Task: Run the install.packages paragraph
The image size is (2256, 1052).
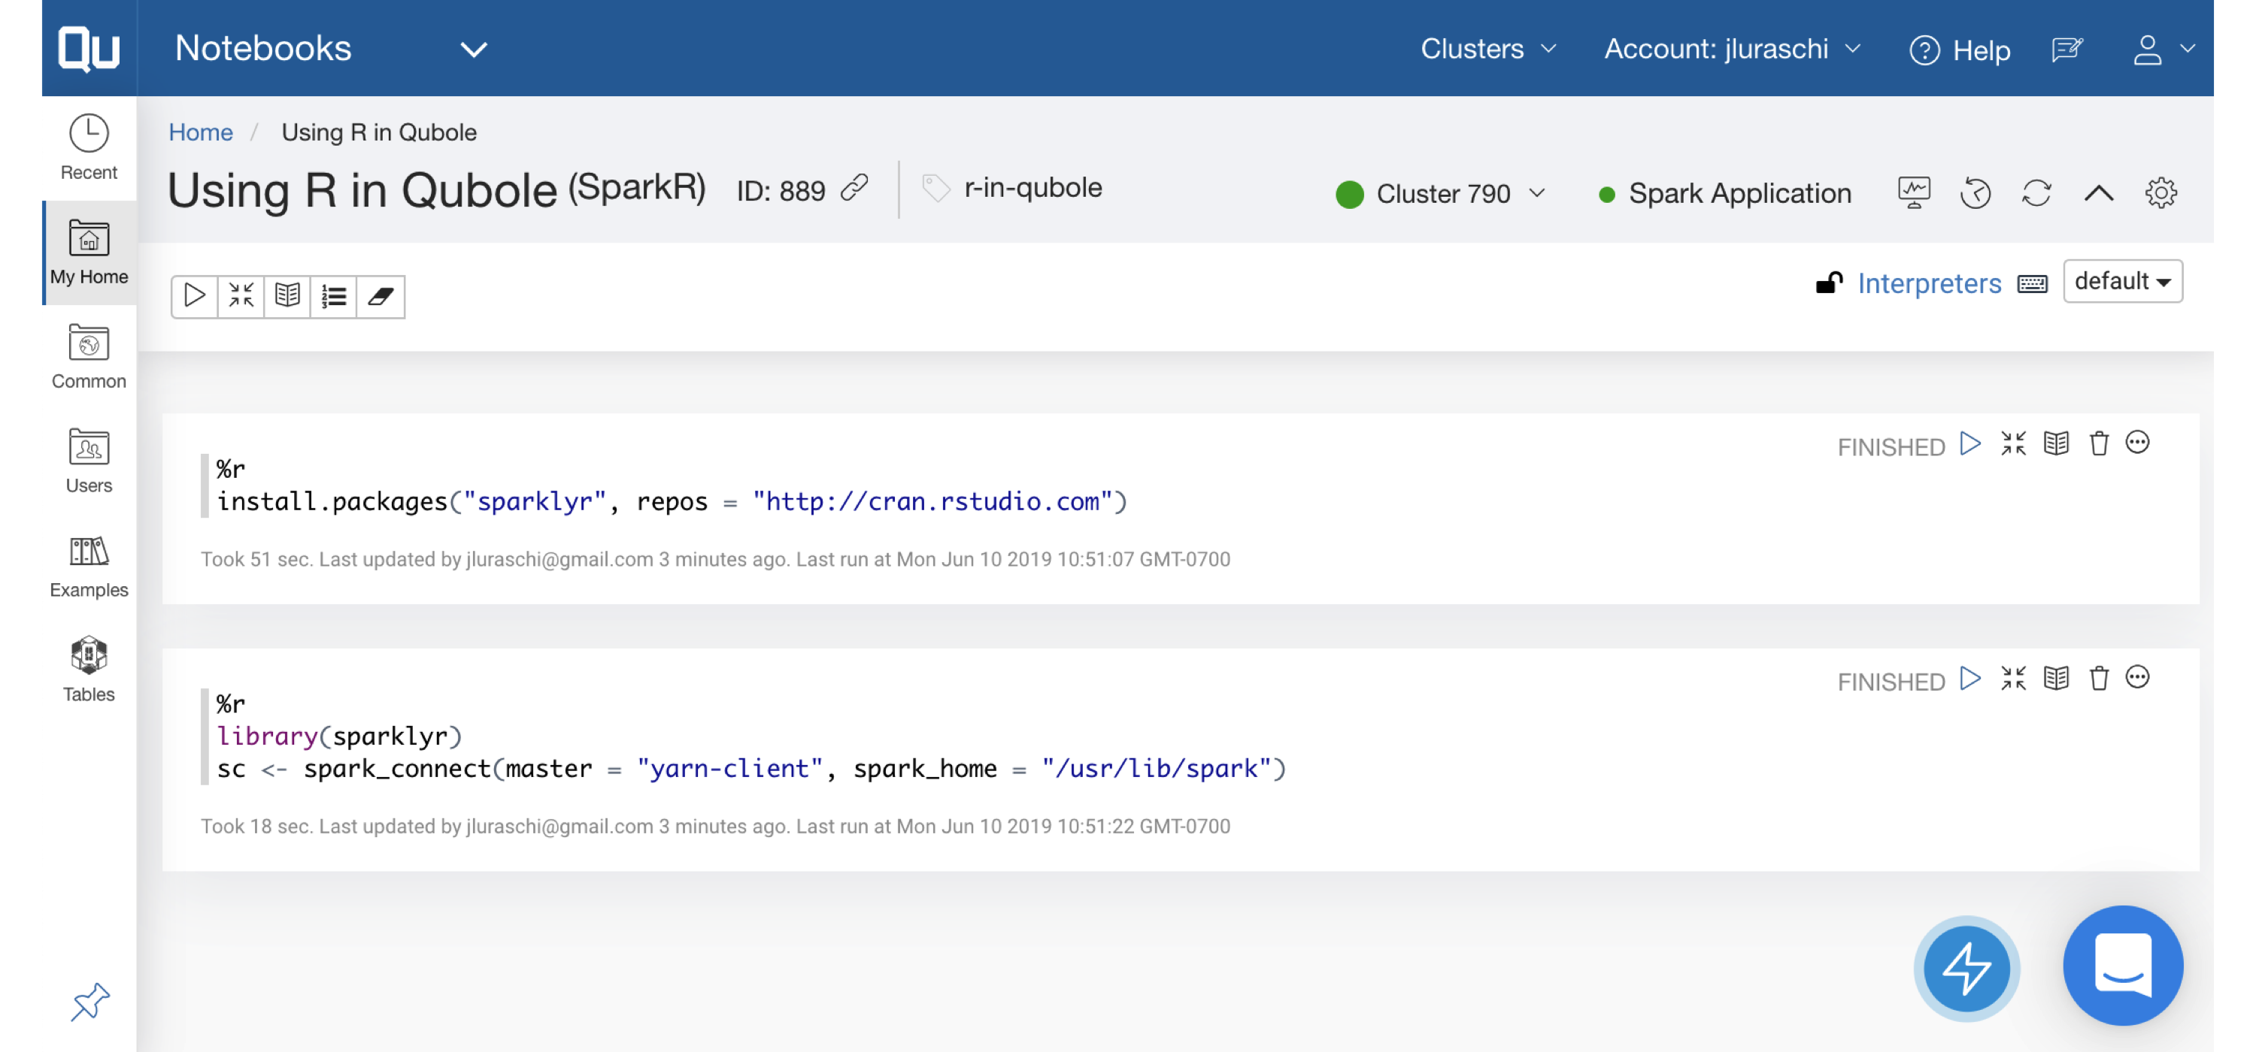Action: point(1969,445)
